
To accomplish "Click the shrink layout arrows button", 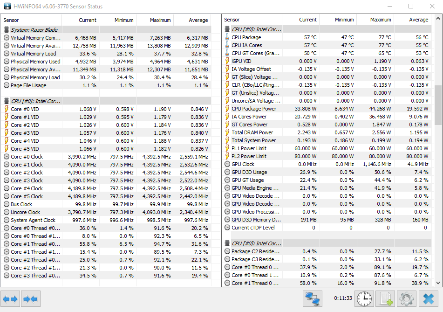I will point(31,298).
